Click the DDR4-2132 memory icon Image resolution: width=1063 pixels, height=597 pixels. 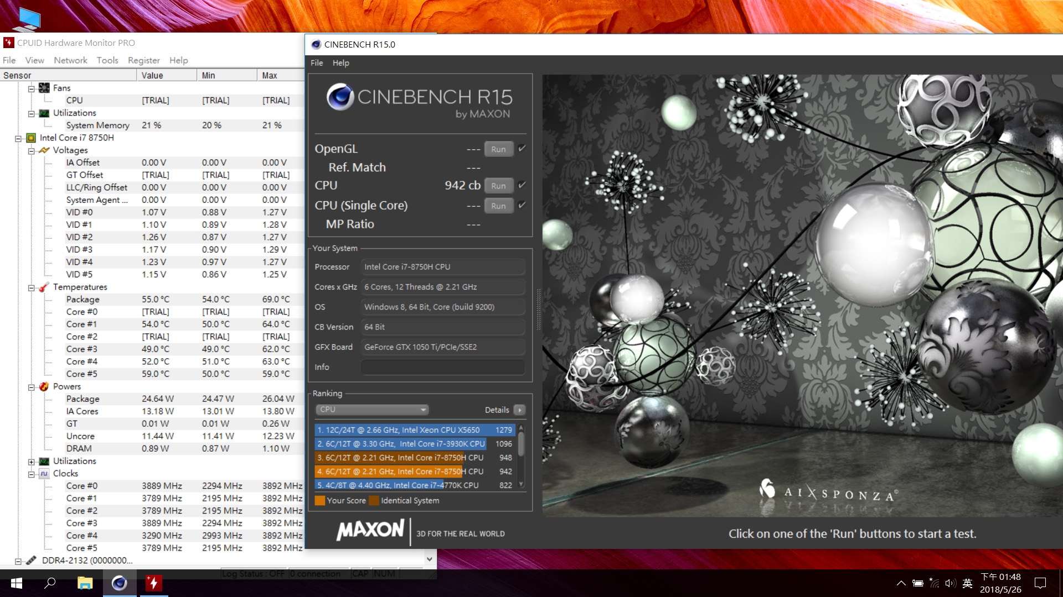tap(31, 561)
